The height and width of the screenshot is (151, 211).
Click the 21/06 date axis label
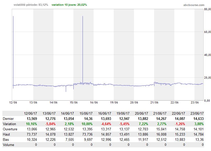tap(154, 102)
